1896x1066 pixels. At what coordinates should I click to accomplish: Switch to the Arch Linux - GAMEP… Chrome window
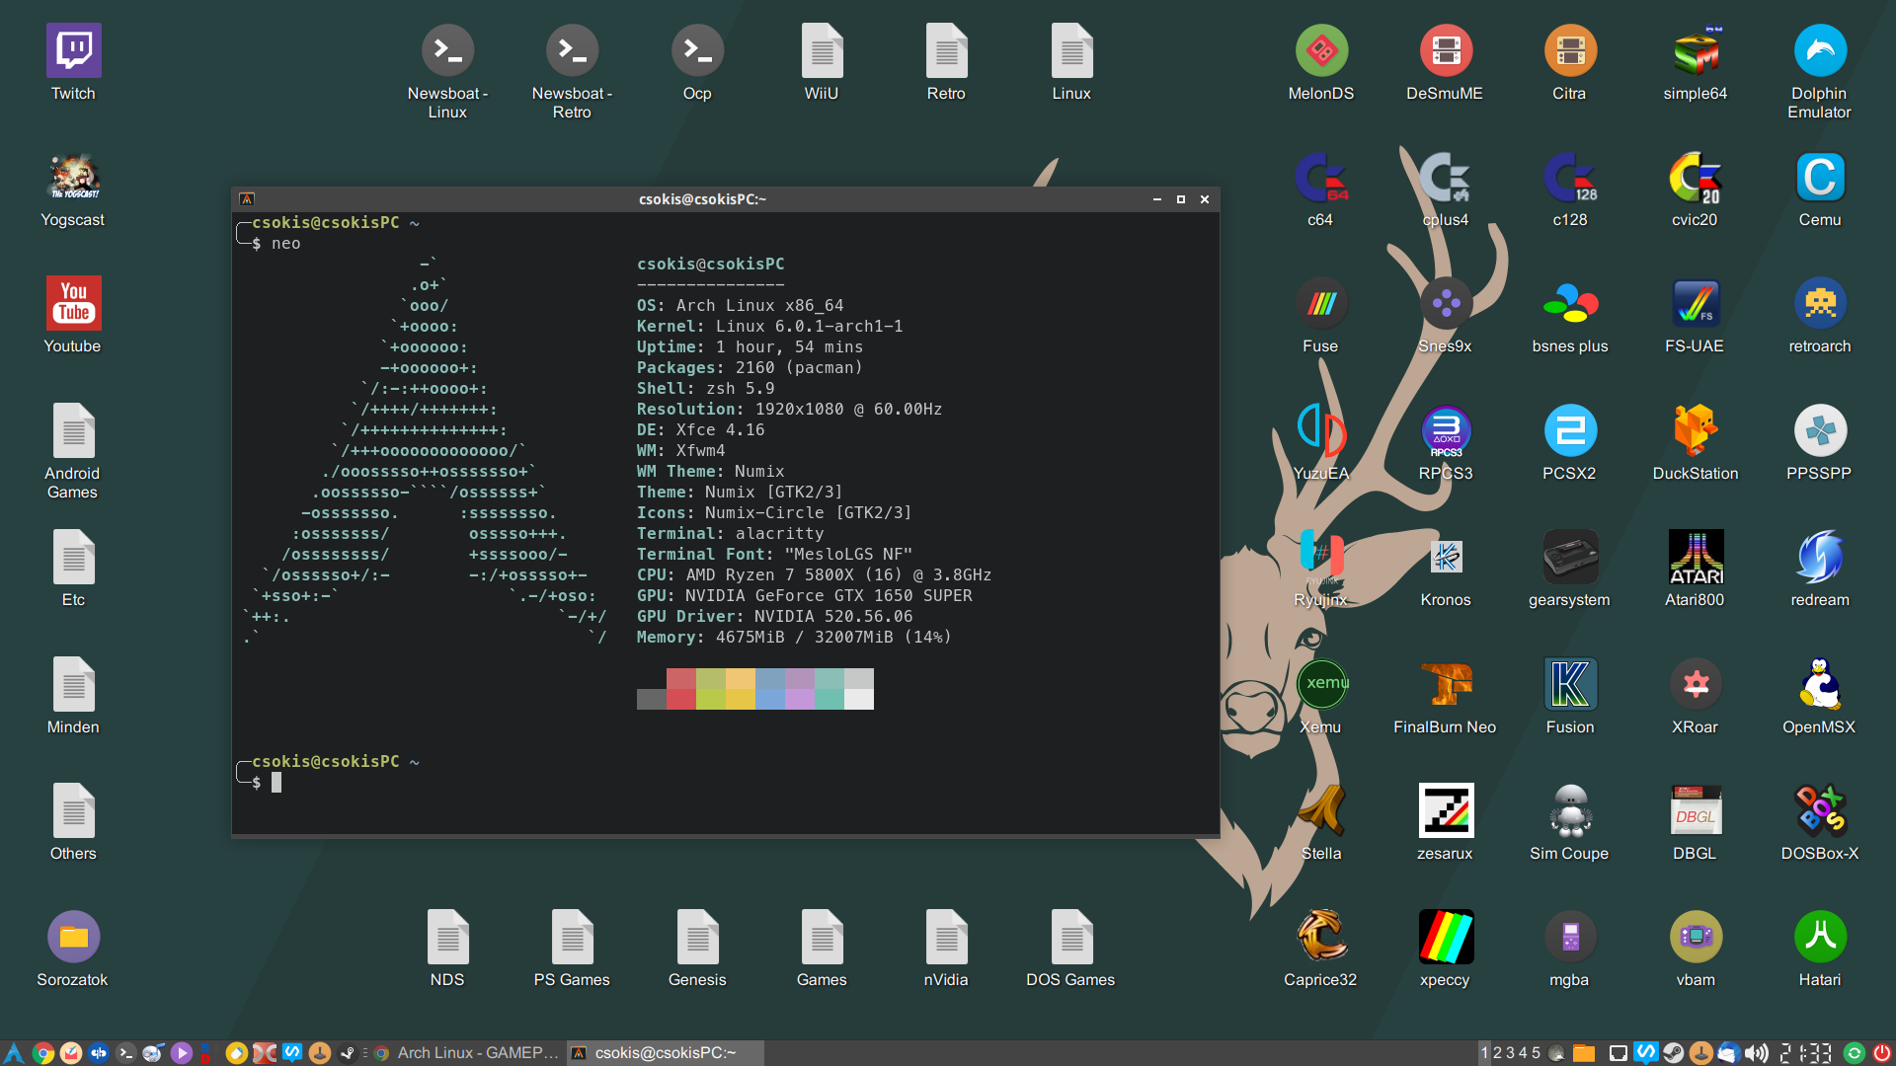(x=466, y=1053)
